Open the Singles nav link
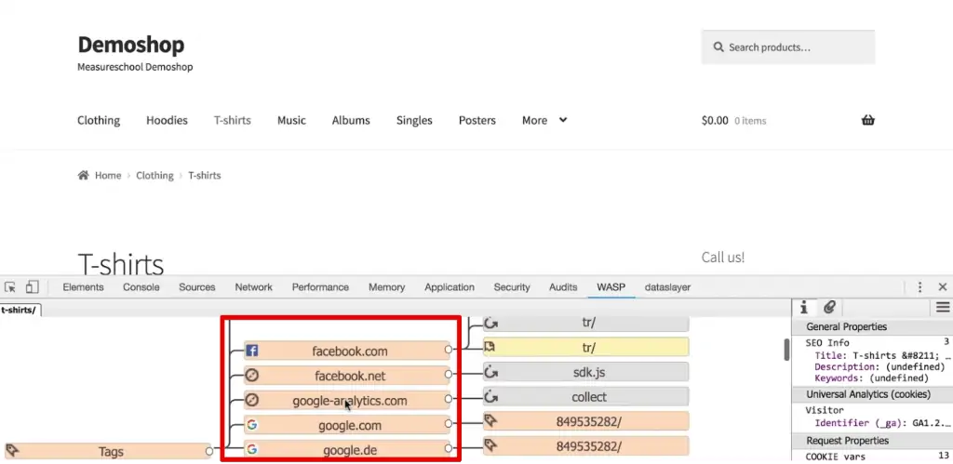The width and height of the screenshot is (953, 464). point(414,120)
